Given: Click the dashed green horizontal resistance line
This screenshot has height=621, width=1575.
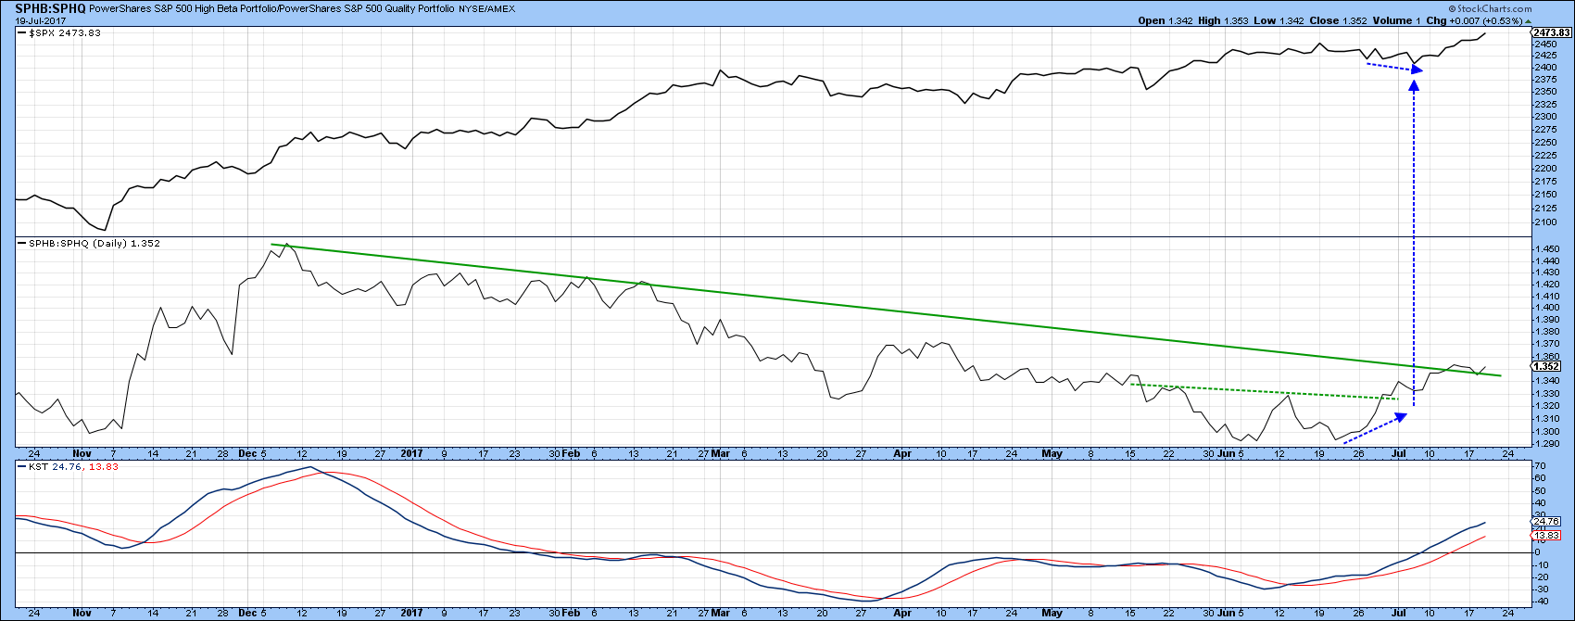Looking at the screenshot, I should point(1260,391).
